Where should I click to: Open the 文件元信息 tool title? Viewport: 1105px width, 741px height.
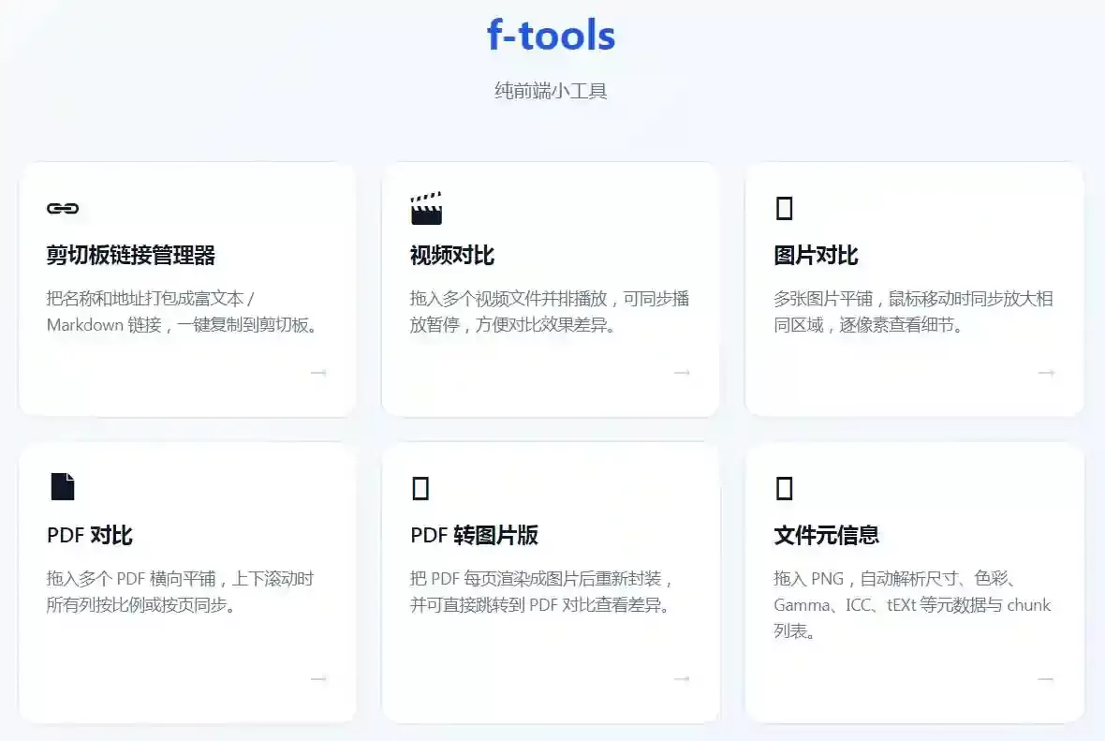click(x=827, y=535)
